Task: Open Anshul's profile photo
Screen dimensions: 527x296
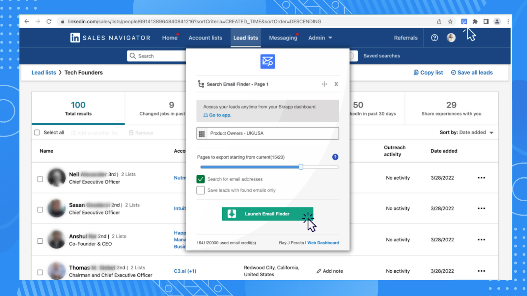Action: [x=57, y=239]
